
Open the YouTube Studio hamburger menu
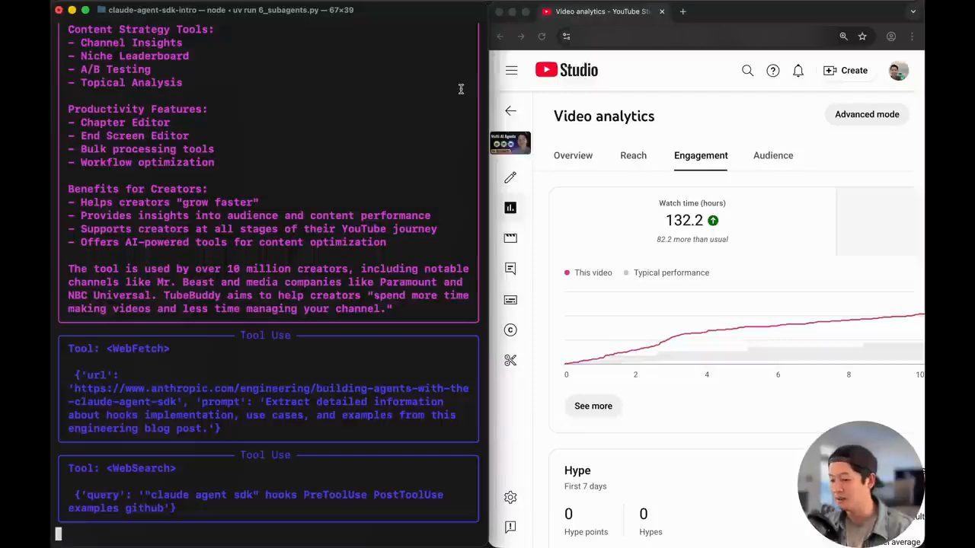point(511,70)
